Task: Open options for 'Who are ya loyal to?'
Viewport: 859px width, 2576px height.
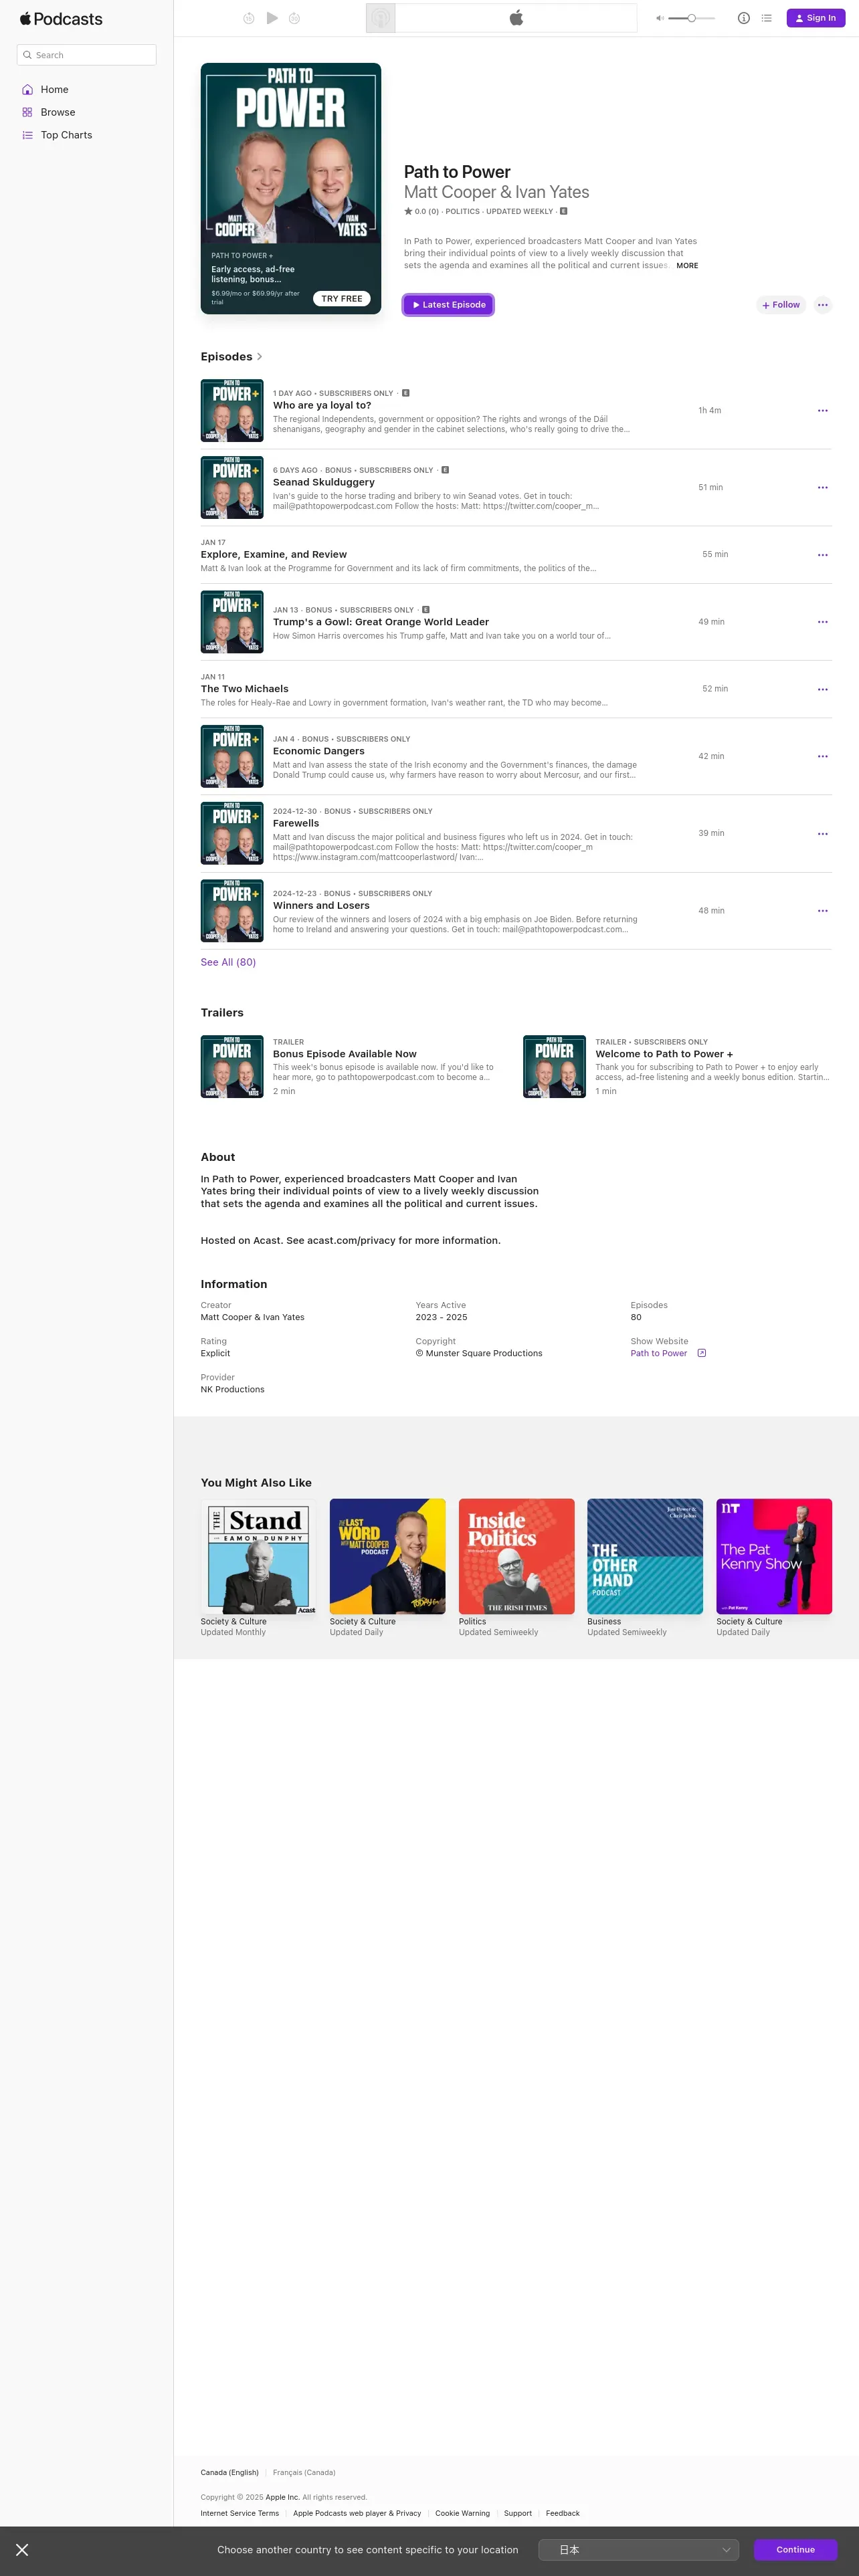Action: click(823, 411)
